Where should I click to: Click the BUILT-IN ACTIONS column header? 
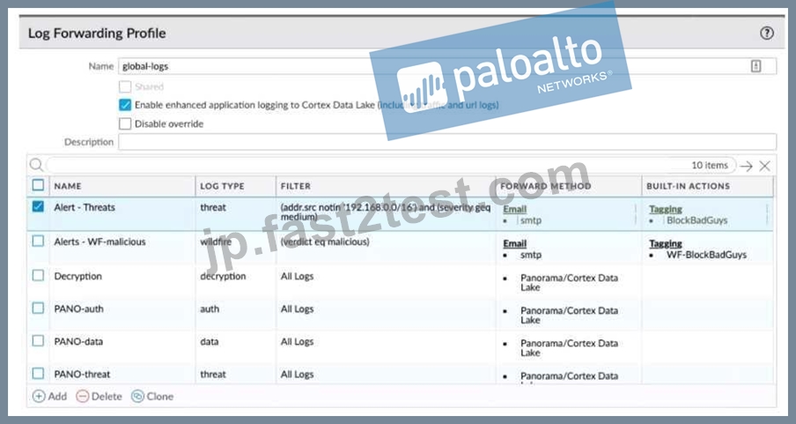[688, 186]
